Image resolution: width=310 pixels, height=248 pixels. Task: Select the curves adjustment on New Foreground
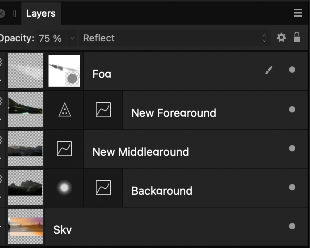point(103,110)
